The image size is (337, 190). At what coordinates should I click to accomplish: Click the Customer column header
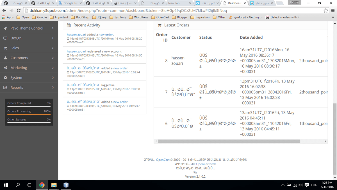coord(181,37)
